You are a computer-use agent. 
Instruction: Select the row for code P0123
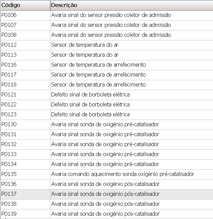(x=9, y=115)
